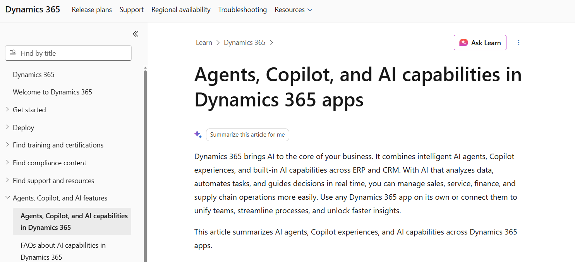The height and width of the screenshot is (262, 575).
Task: Click the article heading 'Agents, Copilot, and AI capabilities'
Action: click(x=358, y=87)
